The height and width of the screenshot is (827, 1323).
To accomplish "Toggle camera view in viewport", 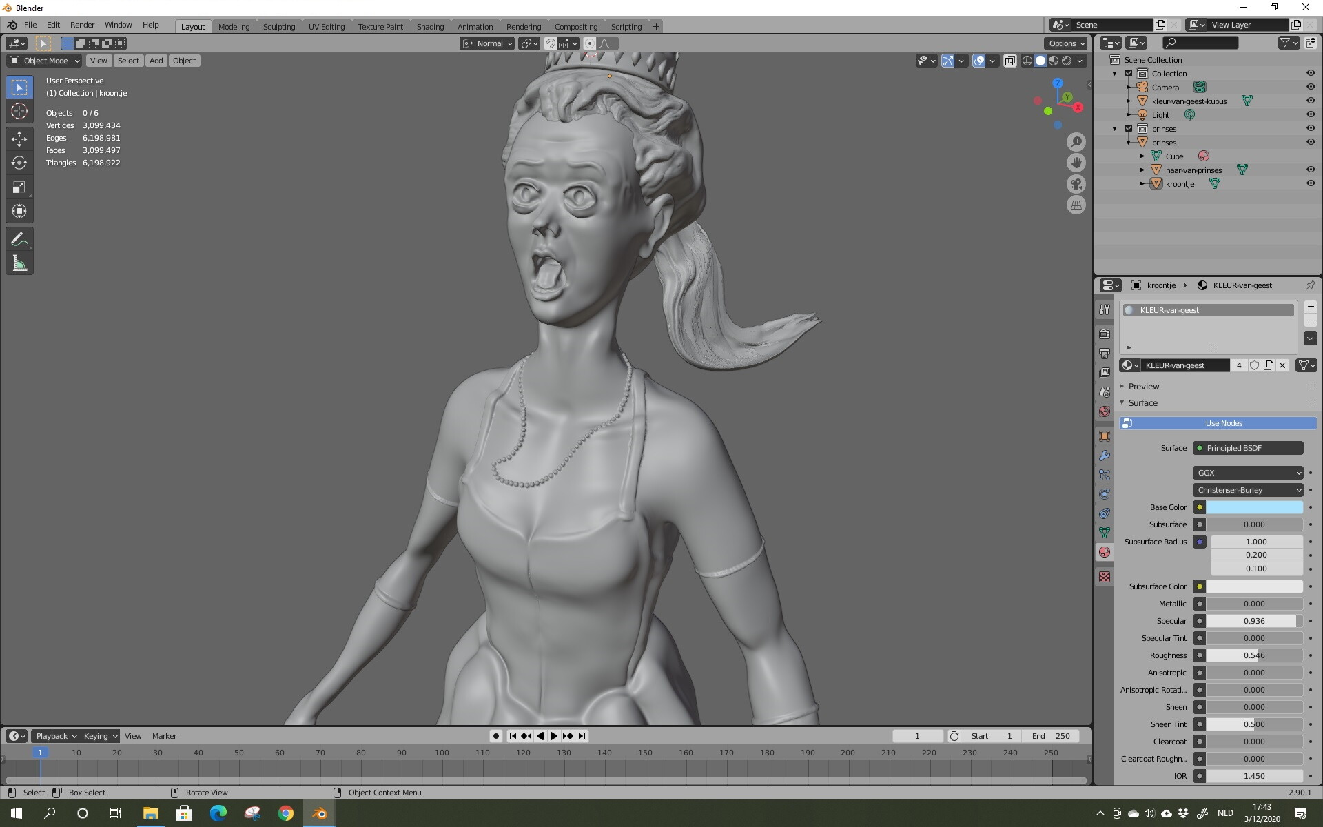I will pyautogui.click(x=1076, y=184).
